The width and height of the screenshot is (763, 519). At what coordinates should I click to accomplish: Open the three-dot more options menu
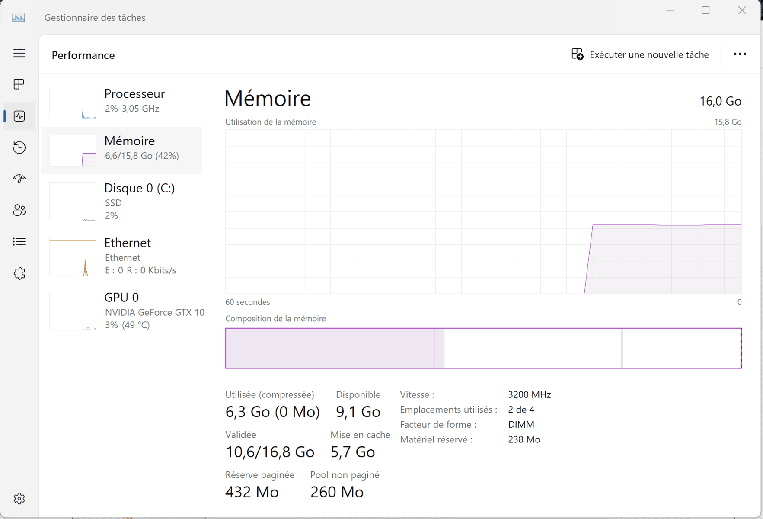pos(740,54)
